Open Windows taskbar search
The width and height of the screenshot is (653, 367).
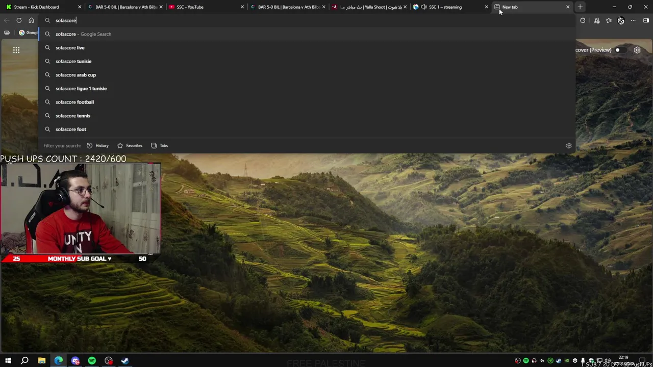(x=24, y=361)
